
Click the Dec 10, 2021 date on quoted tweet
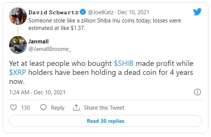click(x=133, y=12)
